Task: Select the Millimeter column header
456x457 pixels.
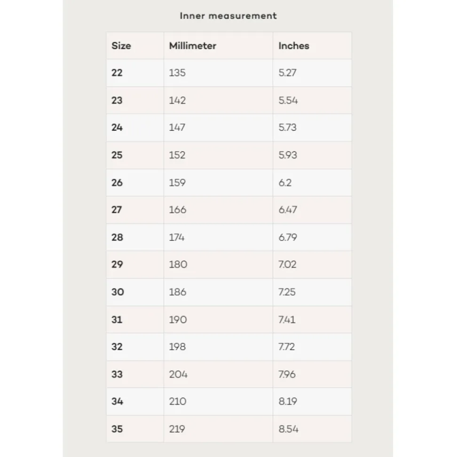Action: pyautogui.click(x=192, y=46)
